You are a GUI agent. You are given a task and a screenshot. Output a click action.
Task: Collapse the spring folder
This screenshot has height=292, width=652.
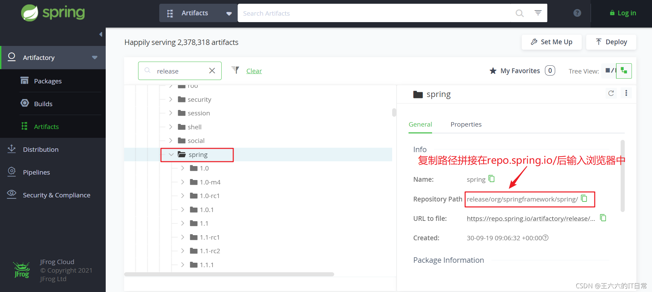171,155
